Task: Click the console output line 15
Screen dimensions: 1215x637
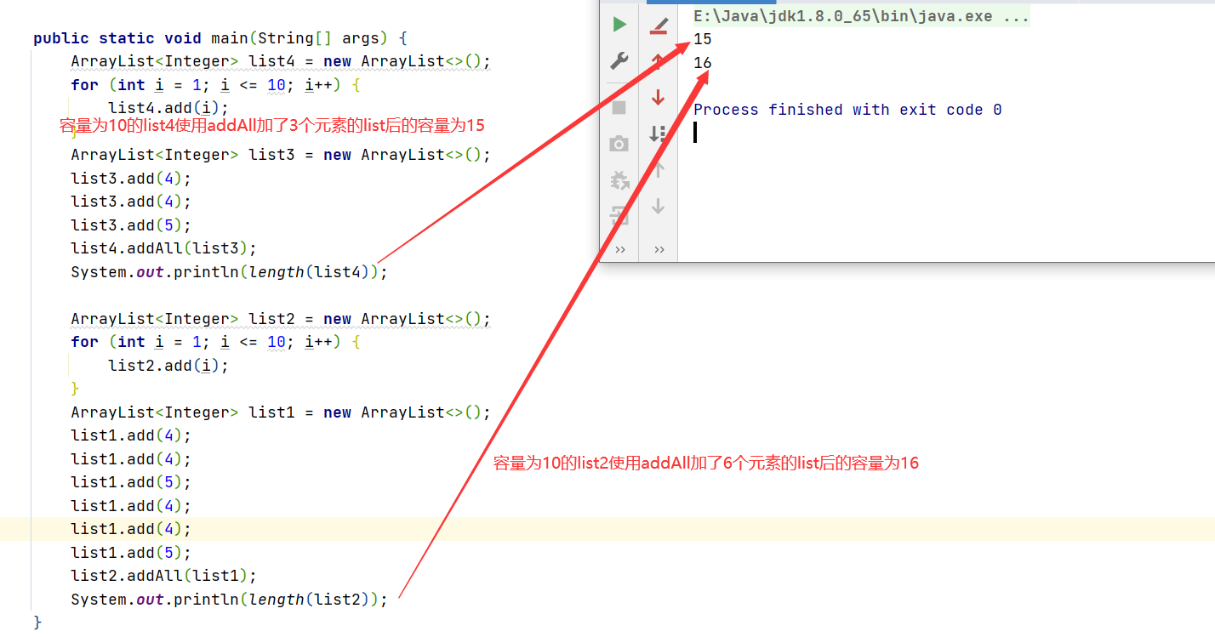Action: pyautogui.click(x=703, y=39)
